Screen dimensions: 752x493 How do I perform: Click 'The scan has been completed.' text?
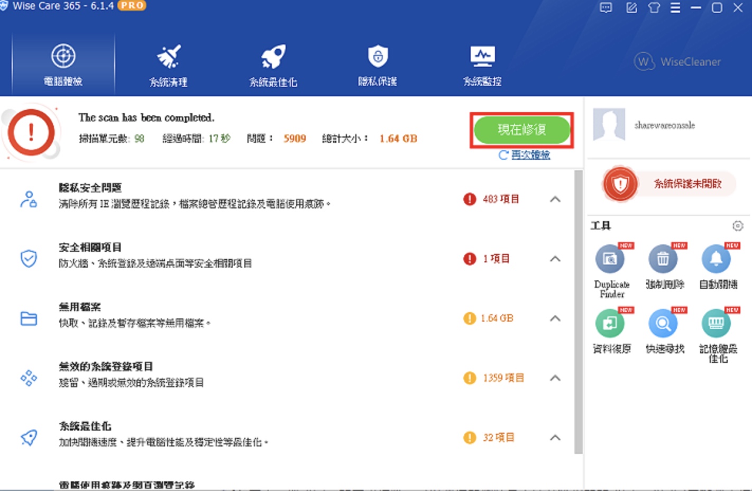pyautogui.click(x=146, y=117)
